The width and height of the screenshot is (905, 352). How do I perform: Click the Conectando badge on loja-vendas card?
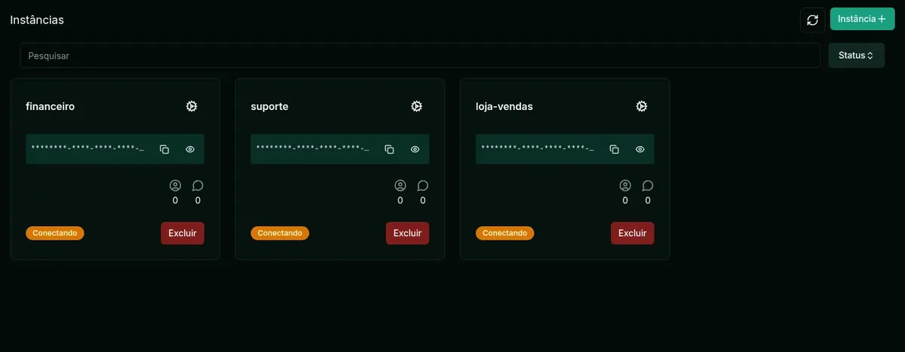tap(505, 233)
